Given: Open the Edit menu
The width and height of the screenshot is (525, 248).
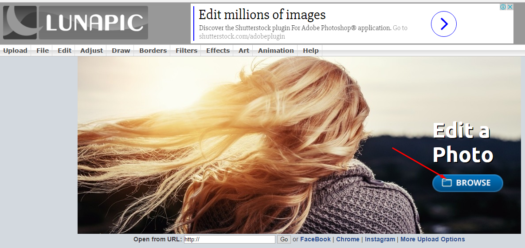Looking at the screenshot, I should tap(64, 51).
